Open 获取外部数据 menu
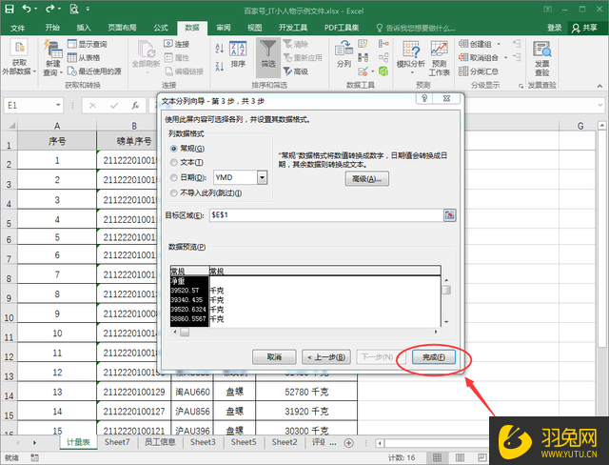The height and width of the screenshot is (465, 609). click(x=19, y=58)
